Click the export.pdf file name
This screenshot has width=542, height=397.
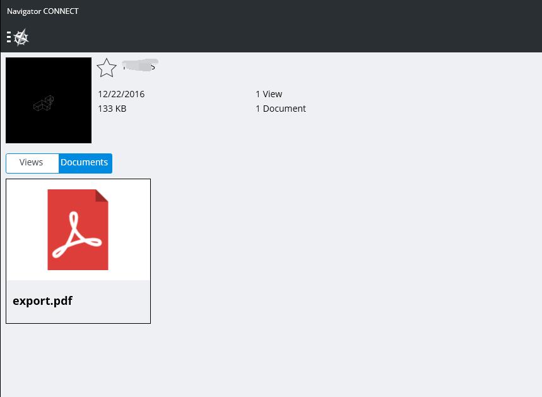tap(42, 301)
